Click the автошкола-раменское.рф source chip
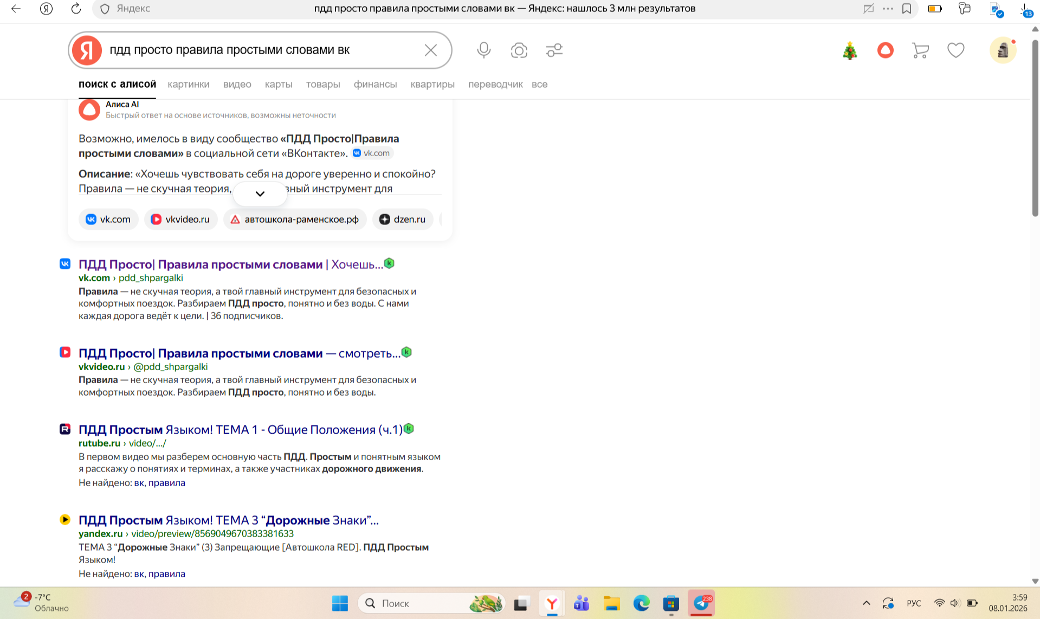Screen dimensions: 1040x619 (x=295, y=219)
